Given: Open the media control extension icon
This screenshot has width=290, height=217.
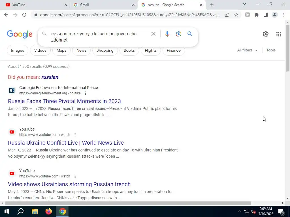Looking at the screenshot, I should pyautogui.click(x=248, y=15).
